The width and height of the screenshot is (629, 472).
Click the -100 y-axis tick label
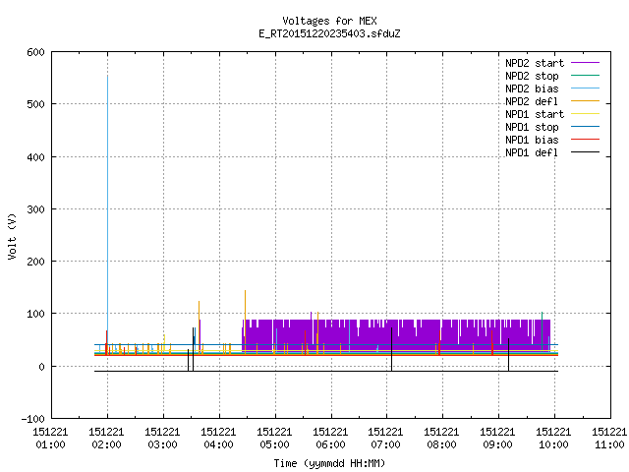click(32, 419)
